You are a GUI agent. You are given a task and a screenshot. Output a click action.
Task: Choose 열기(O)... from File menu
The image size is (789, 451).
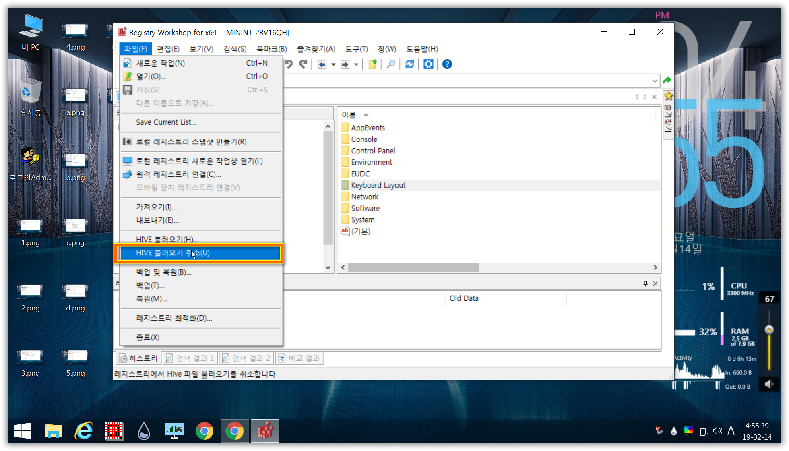(x=201, y=77)
